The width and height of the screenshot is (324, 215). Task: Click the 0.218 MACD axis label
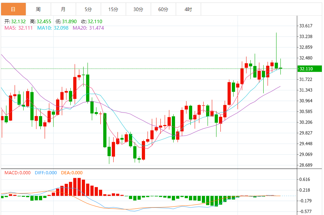coord(305,190)
